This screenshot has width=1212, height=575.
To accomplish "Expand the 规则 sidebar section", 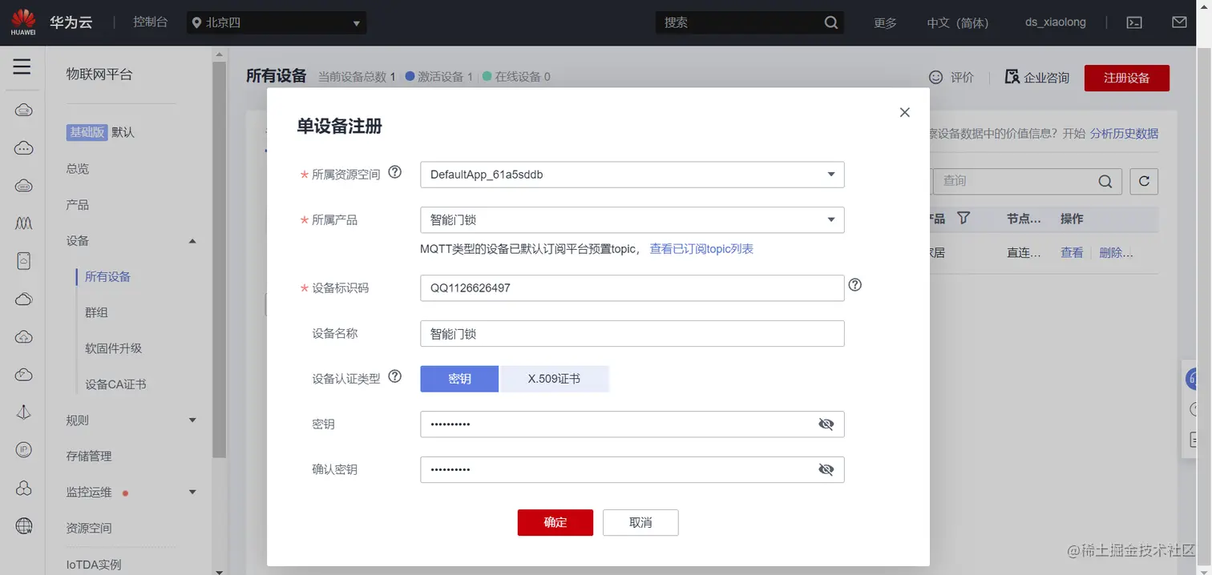I will click(x=192, y=420).
